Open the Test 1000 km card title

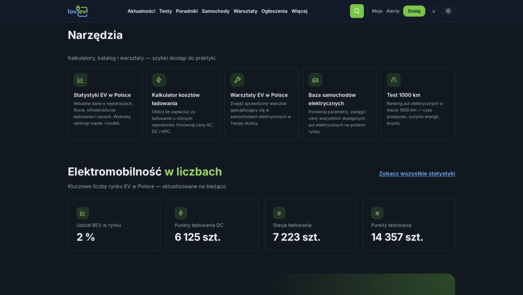click(x=403, y=95)
